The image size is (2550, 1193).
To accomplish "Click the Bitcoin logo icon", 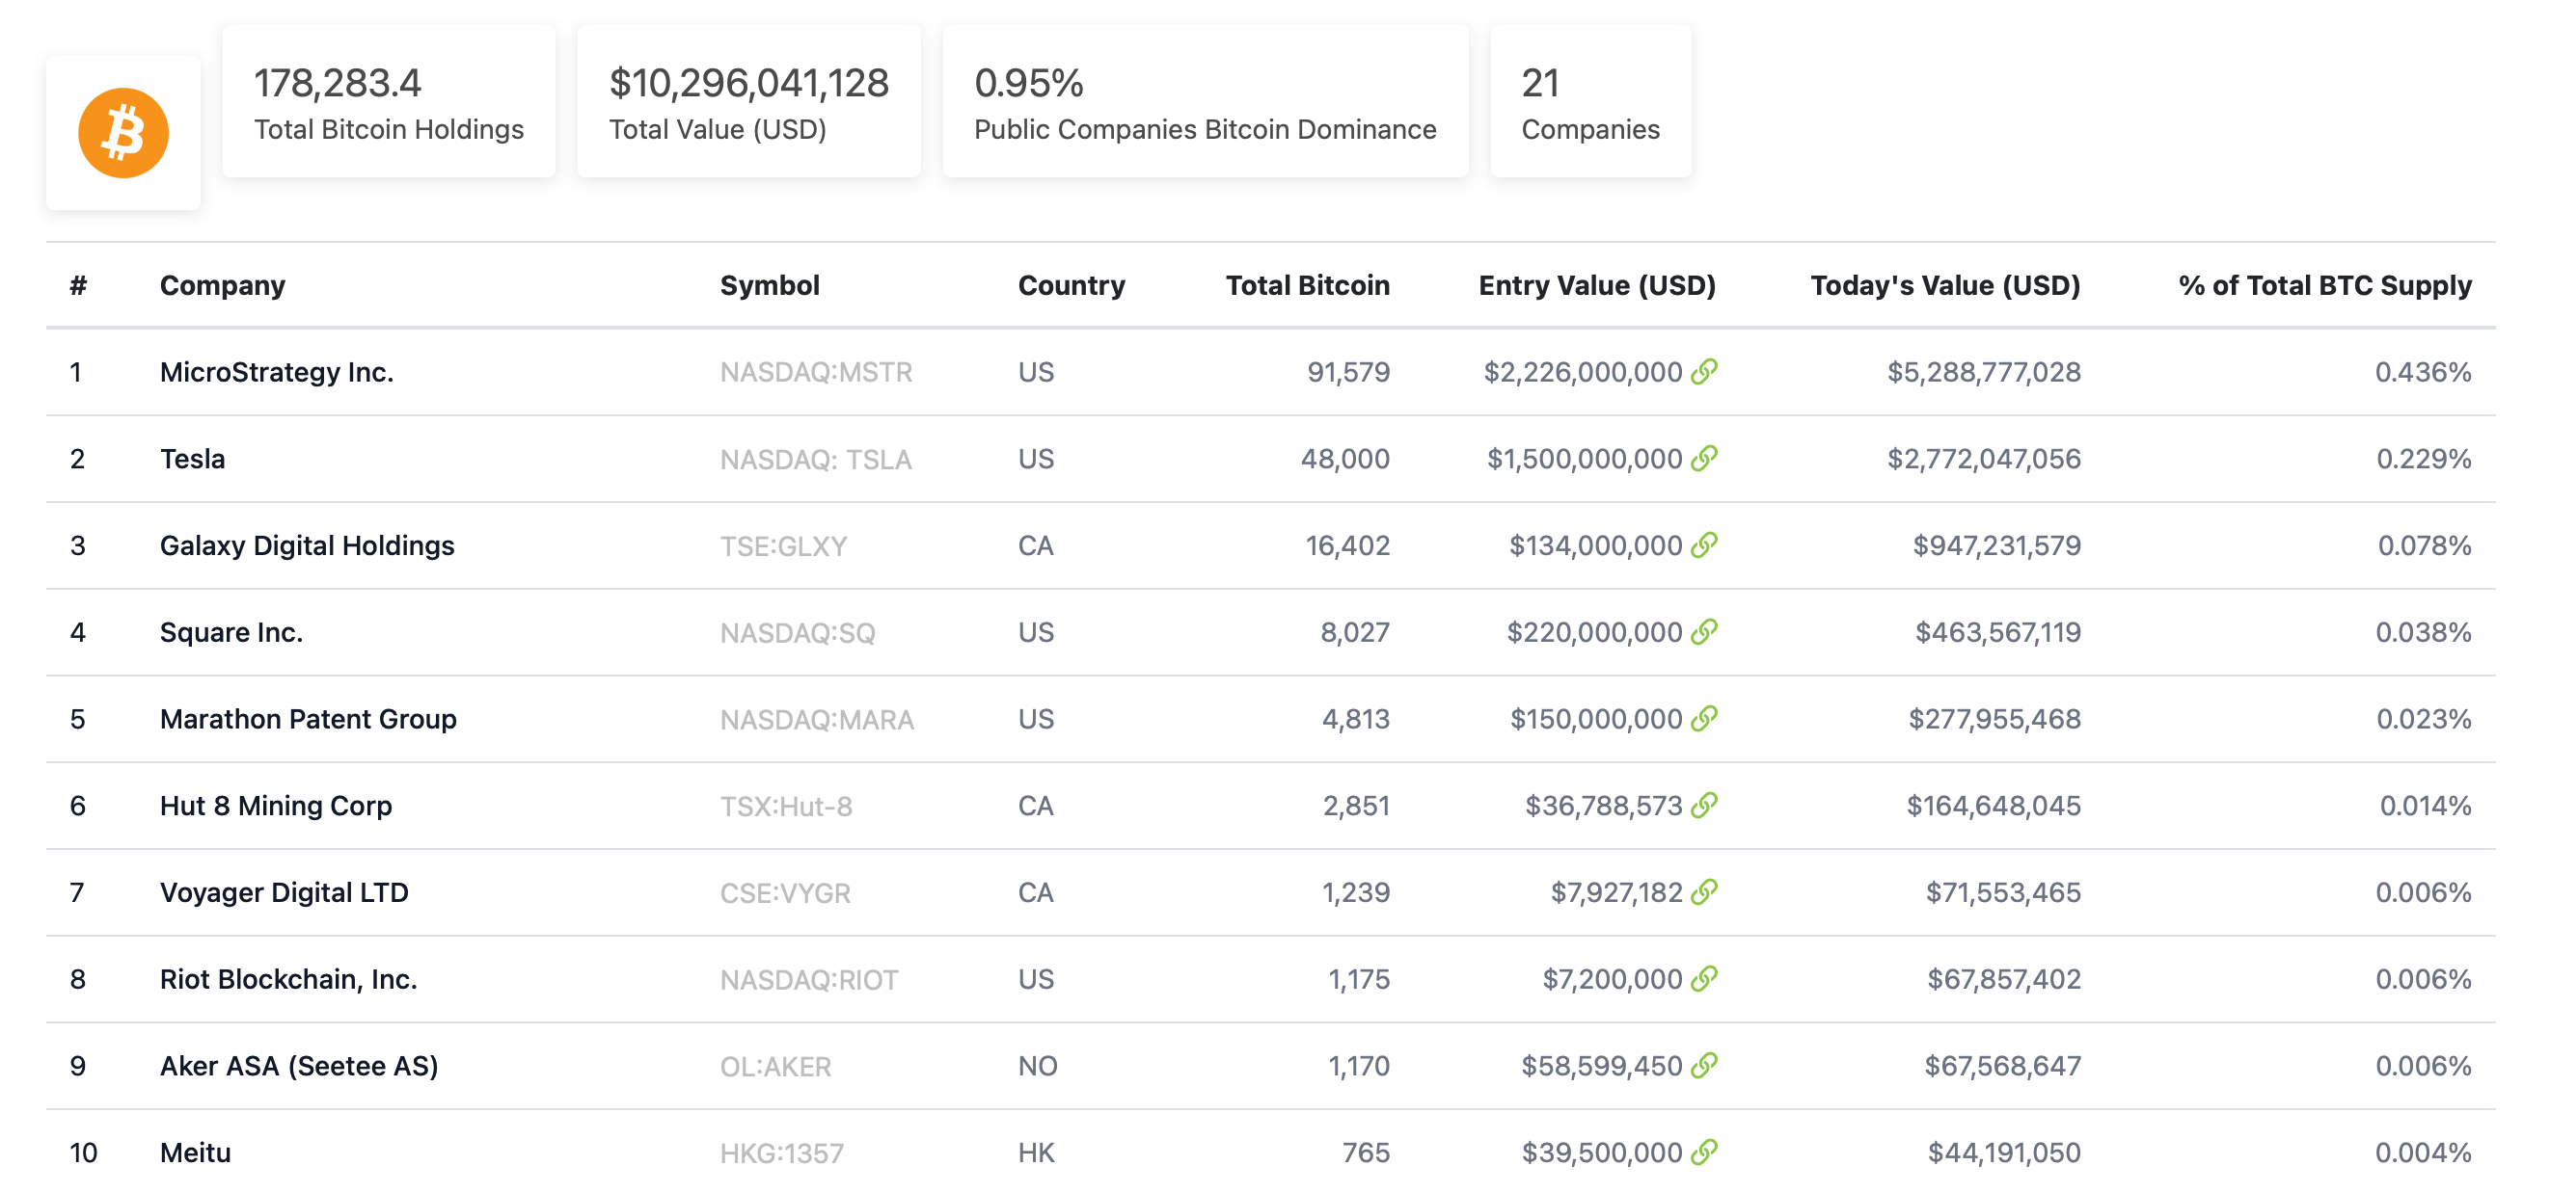I will (123, 134).
